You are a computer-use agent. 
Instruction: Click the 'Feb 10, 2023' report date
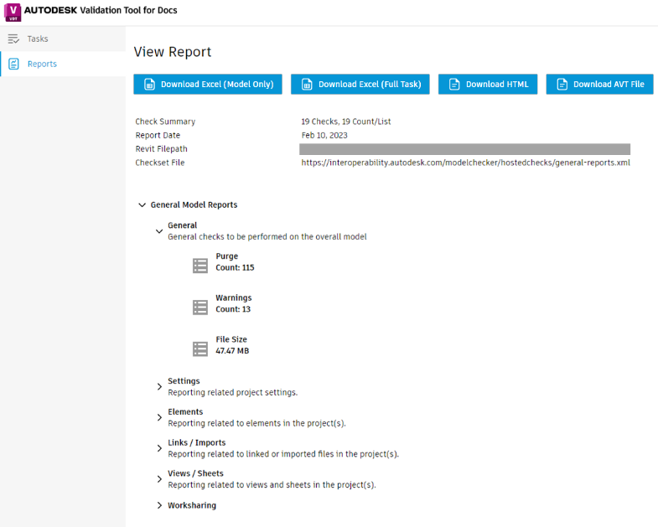pos(324,135)
